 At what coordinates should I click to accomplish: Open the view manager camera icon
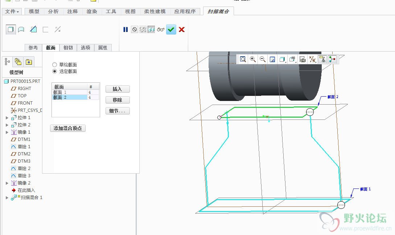(x=303, y=59)
